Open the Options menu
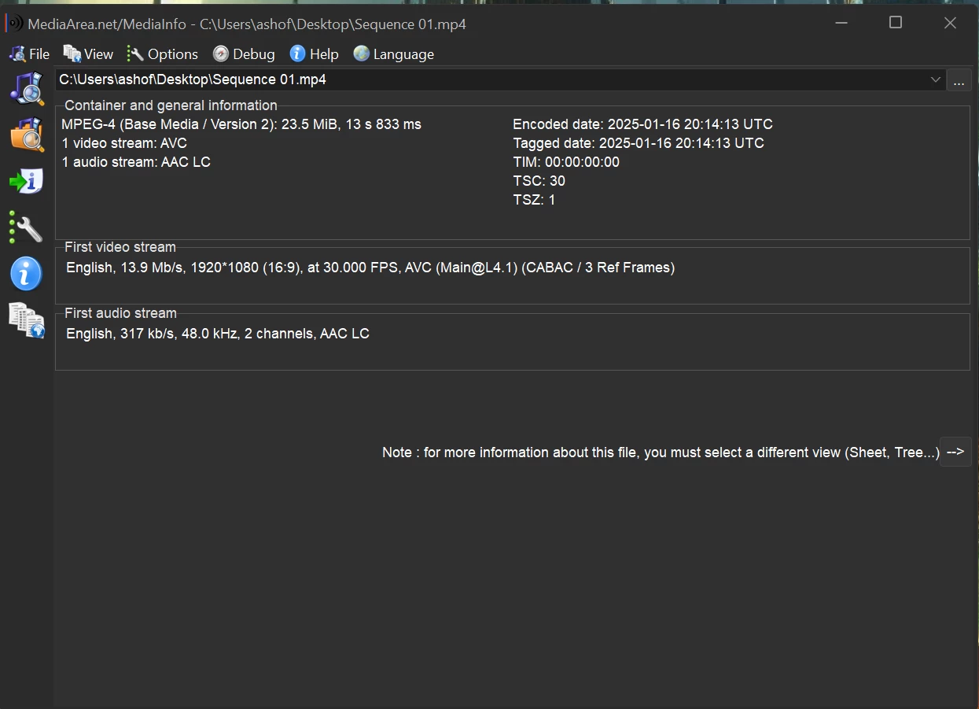 (163, 54)
